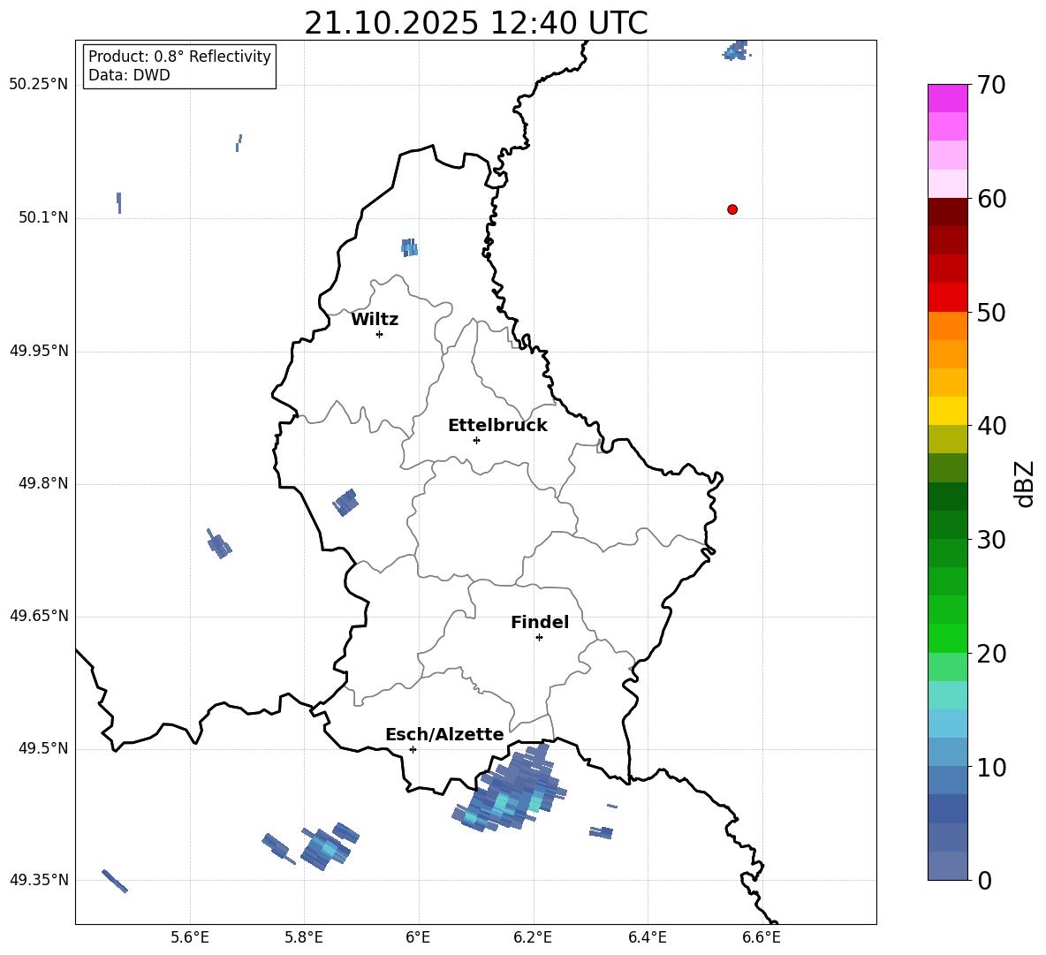Click the Product: 0.8° Reflectivity text
Screen dimensions: 1046x955
pos(179,56)
